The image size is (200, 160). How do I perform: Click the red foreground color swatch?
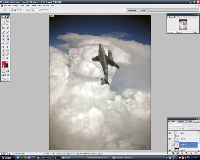tap(4, 63)
